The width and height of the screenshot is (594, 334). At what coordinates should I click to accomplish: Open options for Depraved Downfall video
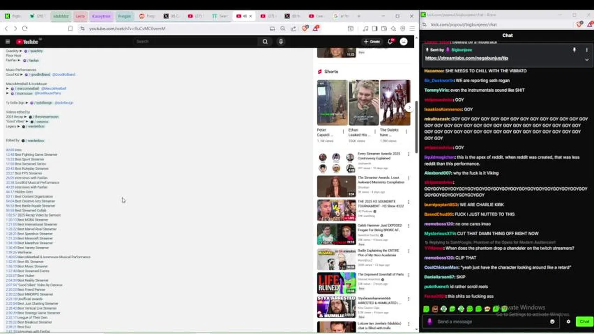pos(409,275)
